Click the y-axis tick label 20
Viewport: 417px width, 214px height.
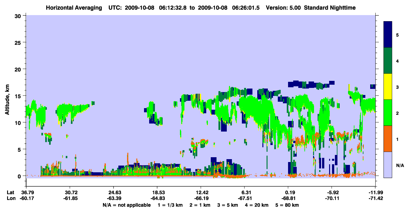[19, 69]
